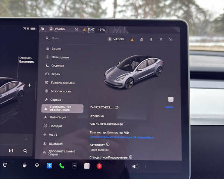Viewport: 224px width, 179px height.
Task: Open the all apps three-dots launcher
Action: [74, 166]
